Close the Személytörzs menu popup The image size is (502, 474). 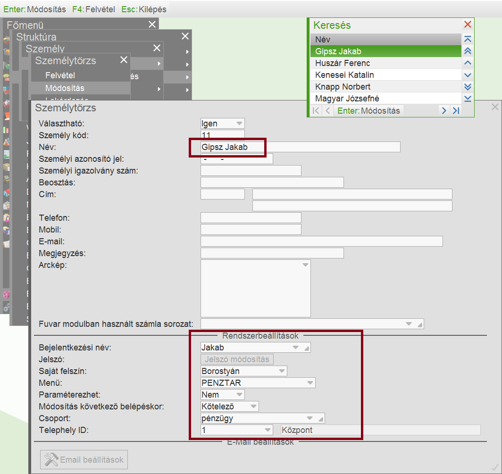coord(124,60)
